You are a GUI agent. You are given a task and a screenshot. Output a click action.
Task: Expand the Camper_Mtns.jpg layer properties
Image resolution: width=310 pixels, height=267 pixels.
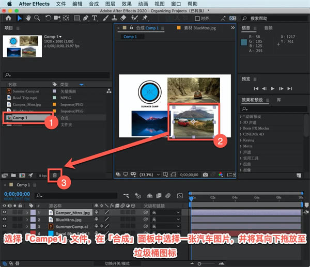point(27,213)
